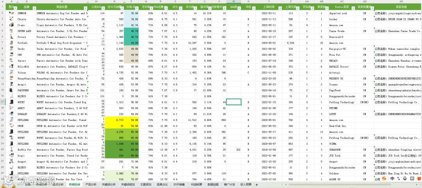
Task: Open the 评分数 column filter dropdown
Action: click(195, 8)
